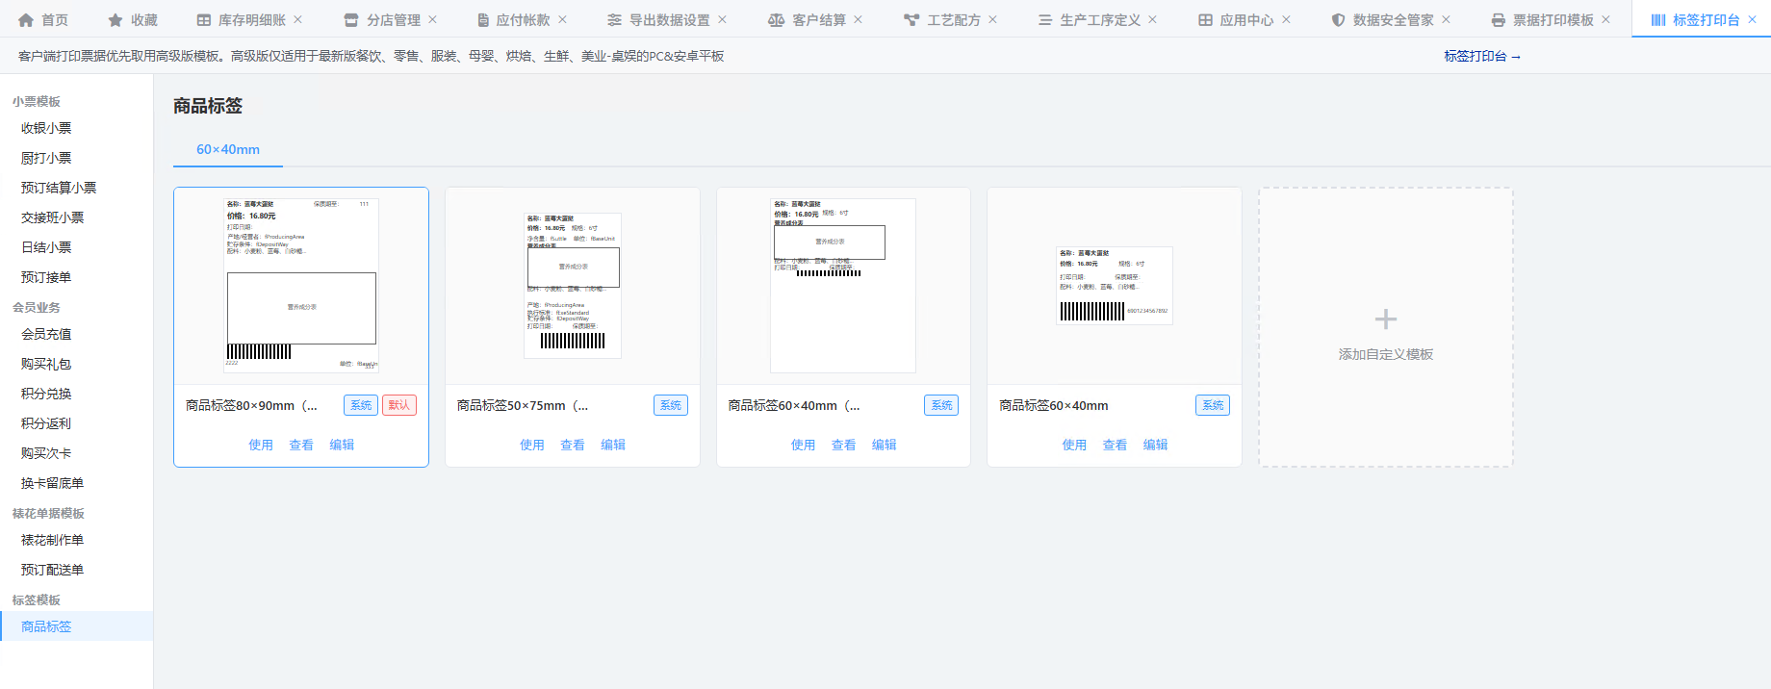
Task: Click the printer icon of 票据打印模板 tab
Action: (1498, 19)
